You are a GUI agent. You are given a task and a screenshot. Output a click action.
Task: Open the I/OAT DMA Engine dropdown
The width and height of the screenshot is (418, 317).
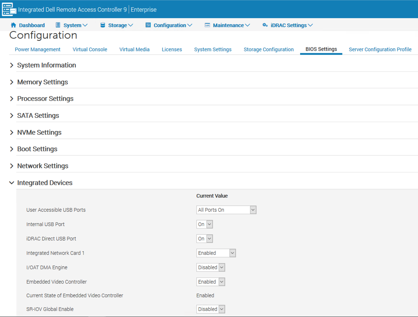211,267
